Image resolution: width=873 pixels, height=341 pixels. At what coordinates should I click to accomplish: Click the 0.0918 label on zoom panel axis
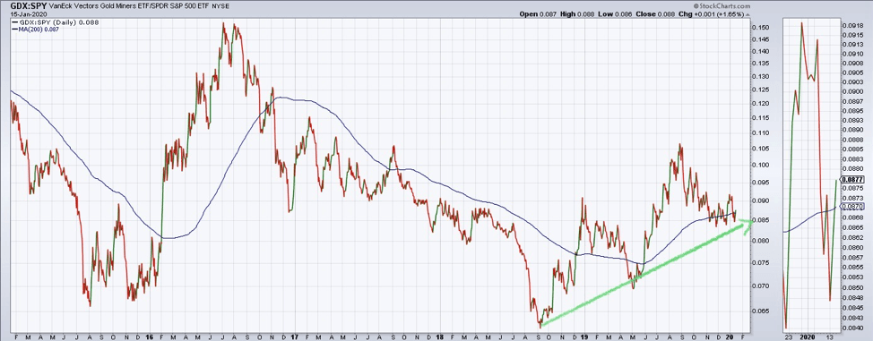click(x=853, y=26)
